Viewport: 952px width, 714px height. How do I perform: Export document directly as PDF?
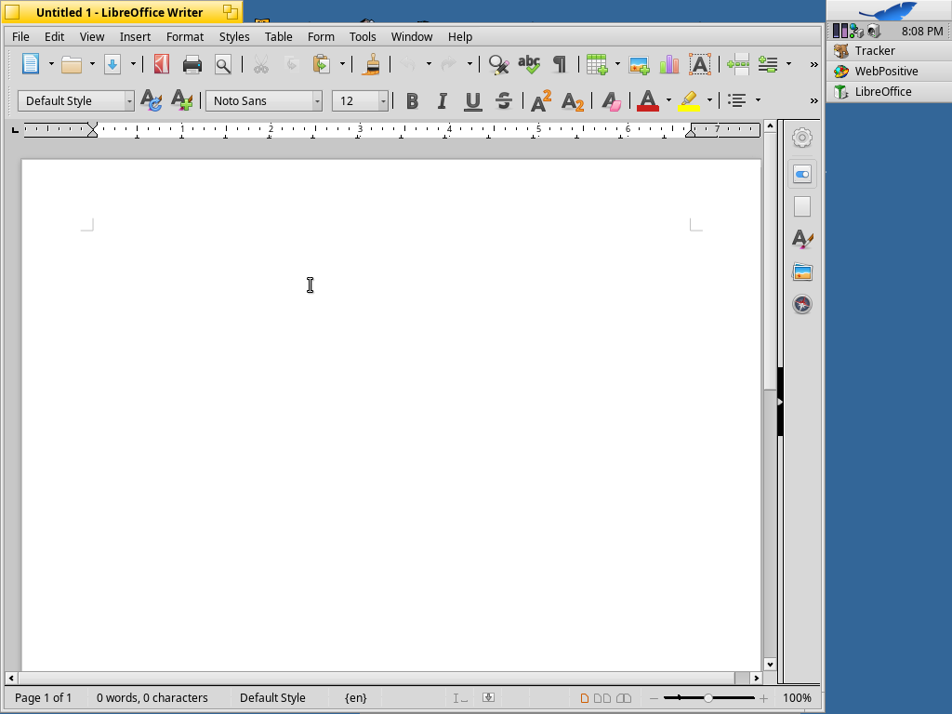click(160, 64)
